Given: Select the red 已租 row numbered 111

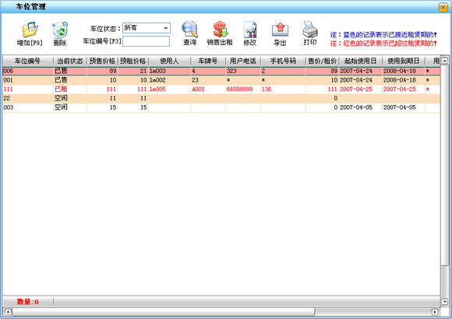Looking at the screenshot, I should pos(221,89).
